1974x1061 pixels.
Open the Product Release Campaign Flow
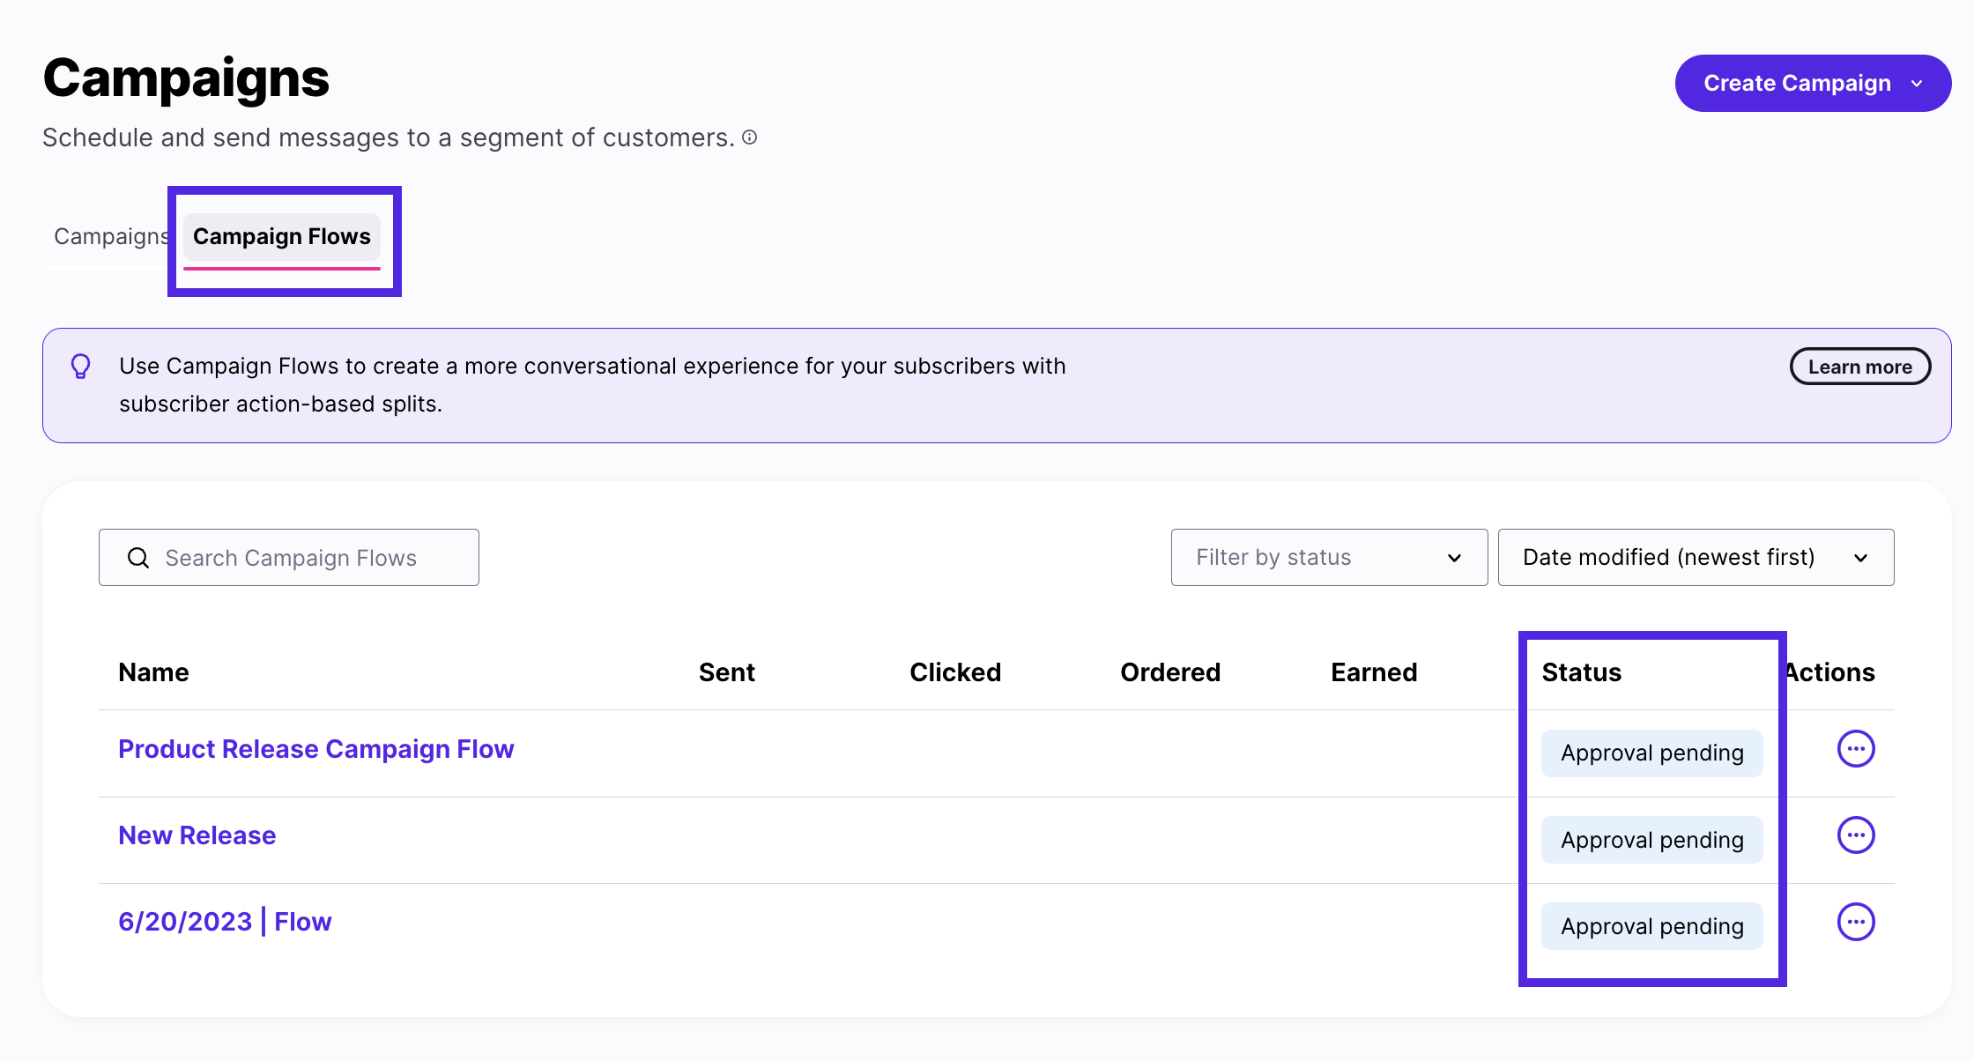click(x=315, y=748)
